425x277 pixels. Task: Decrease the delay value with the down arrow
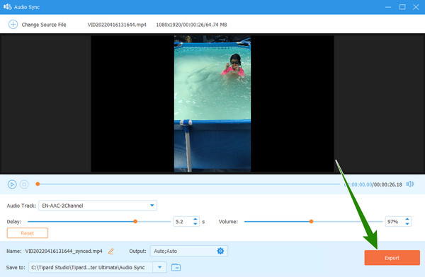point(195,224)
